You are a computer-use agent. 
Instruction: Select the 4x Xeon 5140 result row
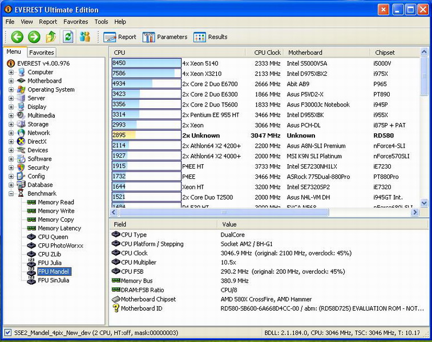click(x=265, y=63)
